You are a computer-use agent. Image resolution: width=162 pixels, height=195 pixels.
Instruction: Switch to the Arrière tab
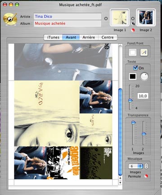pyautogui.click(x=89, y=37)
